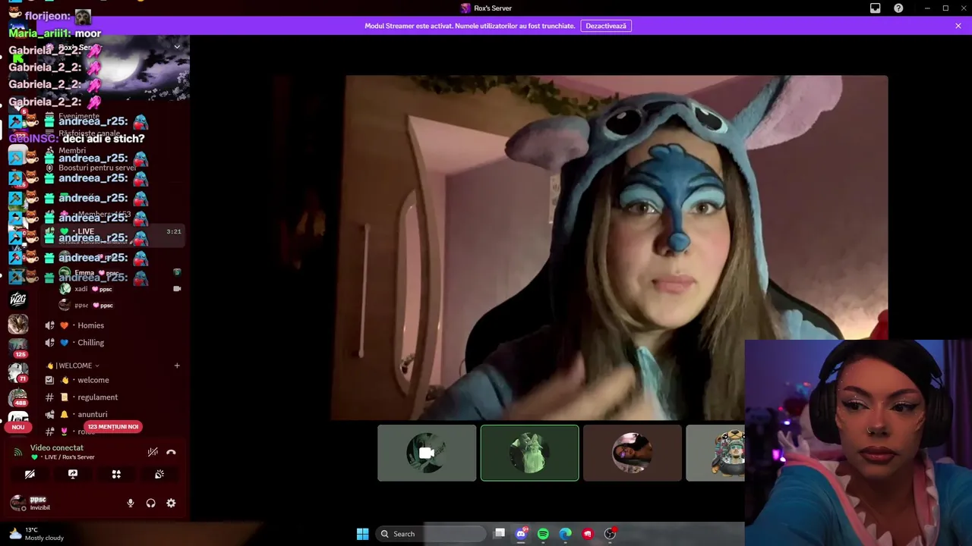The height and width of the screenshot is (546, 972).
Task: Click xadi's camera indicator icon
Action: tap(177, 289)
